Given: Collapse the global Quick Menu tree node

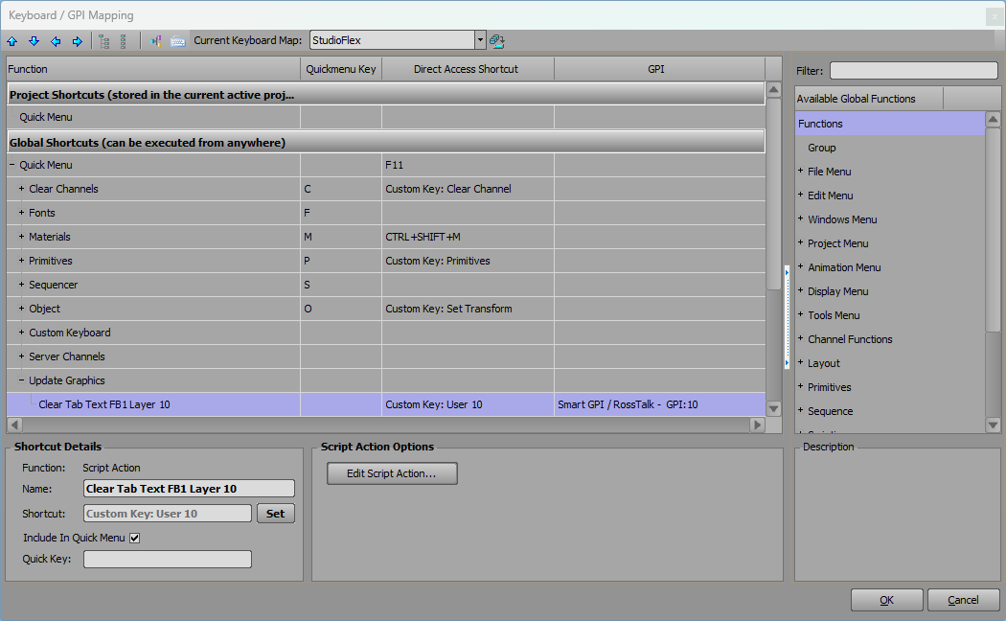Looking at the screenshot, I should point(11,165).
